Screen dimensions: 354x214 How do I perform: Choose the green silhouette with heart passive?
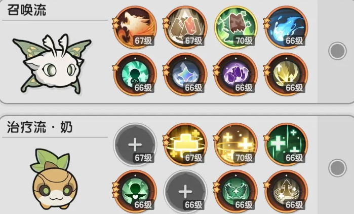pos(135,192)
